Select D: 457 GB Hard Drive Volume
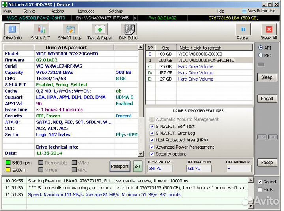Screen dimensions: 284x211 [199, 73]
